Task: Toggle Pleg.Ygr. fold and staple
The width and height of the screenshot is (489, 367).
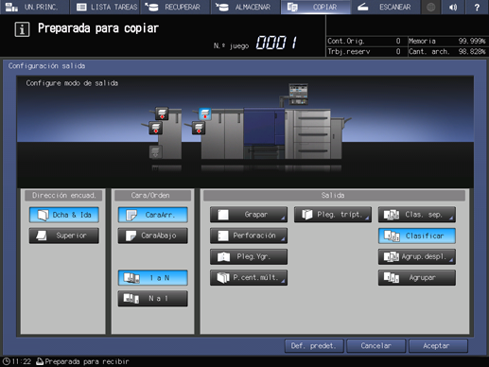Action: click(x=249, y=256)
